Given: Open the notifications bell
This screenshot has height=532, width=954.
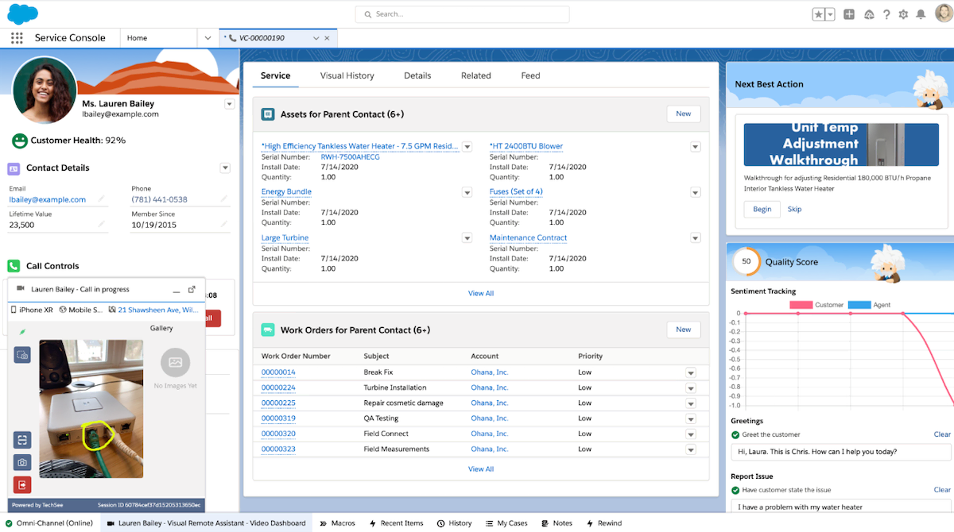Looking at the screenshot, I should point(921,14).
